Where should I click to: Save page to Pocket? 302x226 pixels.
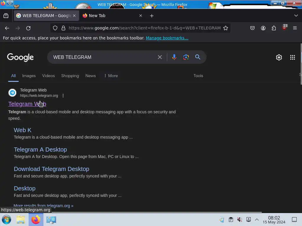tap(252, 28)
